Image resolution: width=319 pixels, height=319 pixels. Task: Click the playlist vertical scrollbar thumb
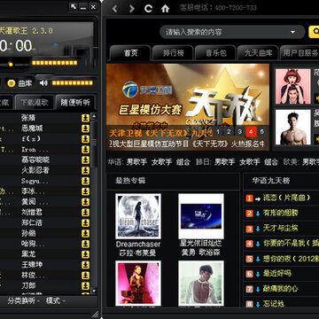coord(94,144)
